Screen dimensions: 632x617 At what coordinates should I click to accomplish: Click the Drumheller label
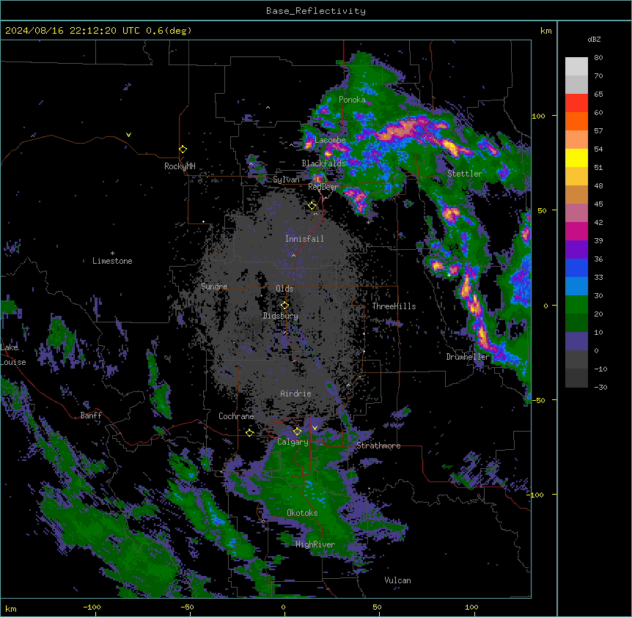[x=468, y=357]
